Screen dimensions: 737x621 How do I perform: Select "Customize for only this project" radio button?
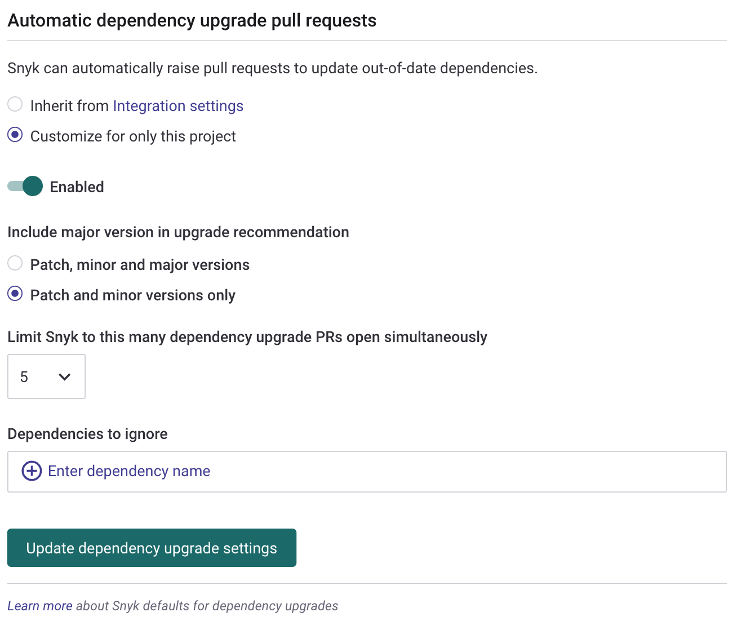click(x=15, y=135)
